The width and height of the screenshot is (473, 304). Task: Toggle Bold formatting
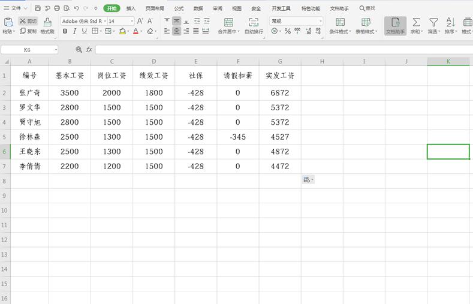[65, 31]
